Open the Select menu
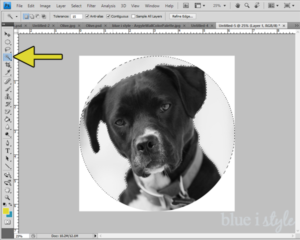 pyautogui.click(x=76, y=6)
